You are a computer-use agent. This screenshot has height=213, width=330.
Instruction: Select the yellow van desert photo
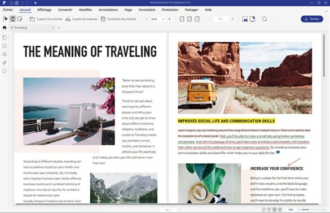pyautogui.click(x=245, y=78)
